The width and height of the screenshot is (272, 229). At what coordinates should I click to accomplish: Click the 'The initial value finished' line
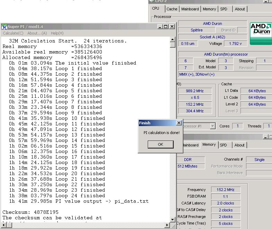tap(73, 63)
